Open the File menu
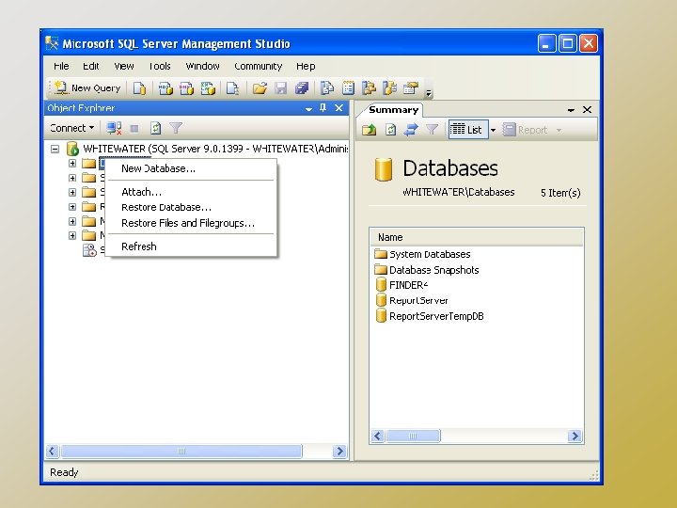 pos(61,66)
